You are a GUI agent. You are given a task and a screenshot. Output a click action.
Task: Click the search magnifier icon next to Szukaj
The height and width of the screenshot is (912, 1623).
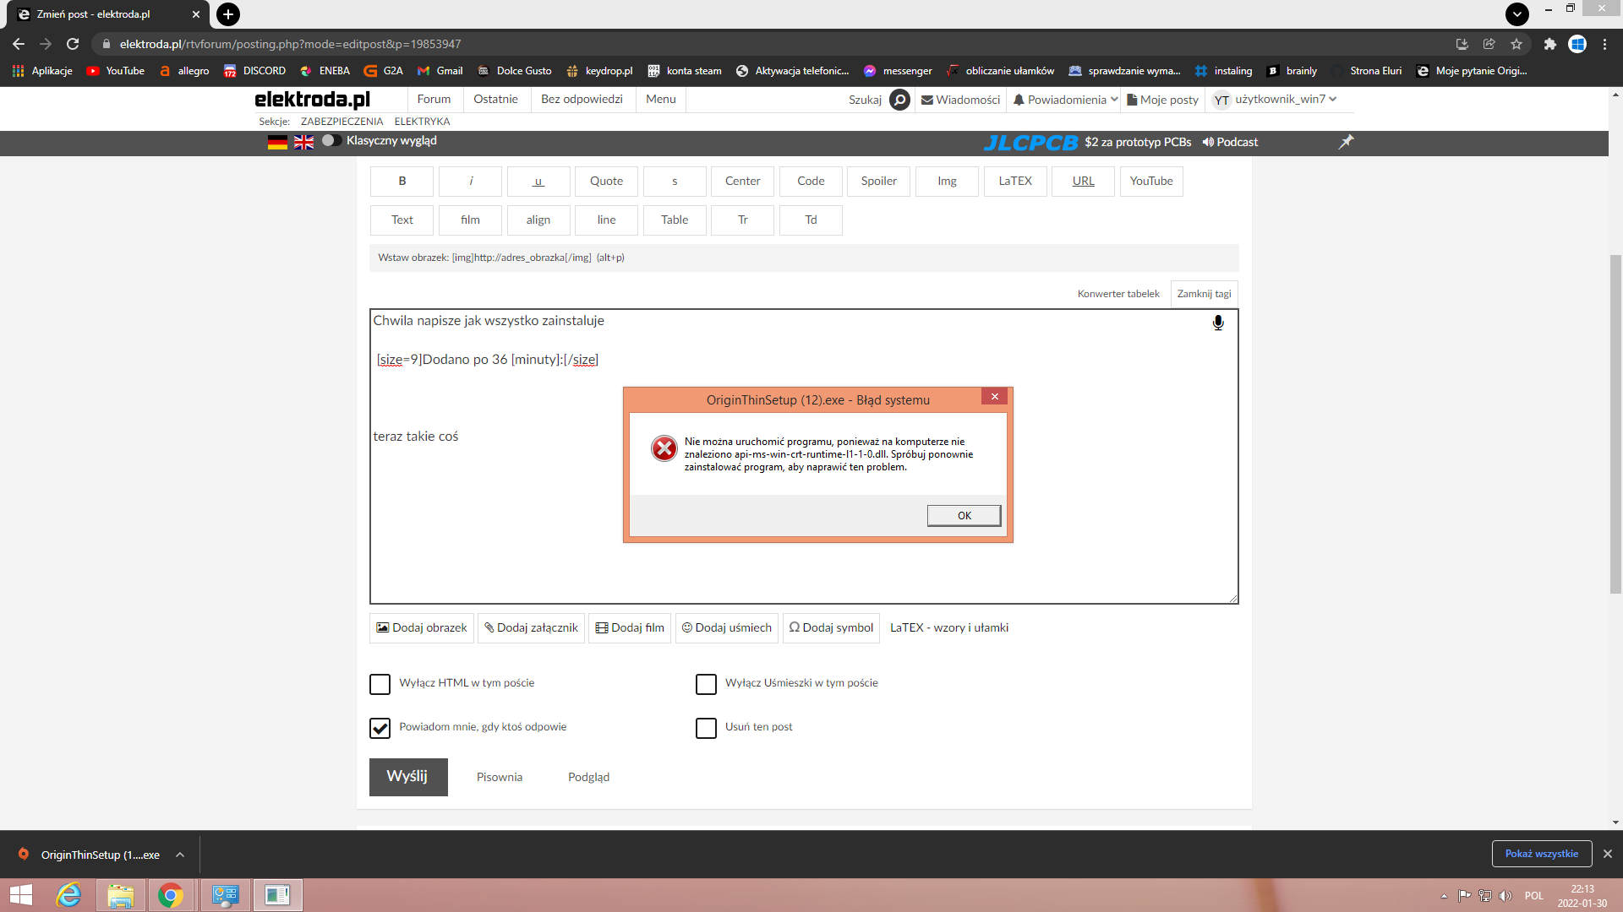point(900,100)
